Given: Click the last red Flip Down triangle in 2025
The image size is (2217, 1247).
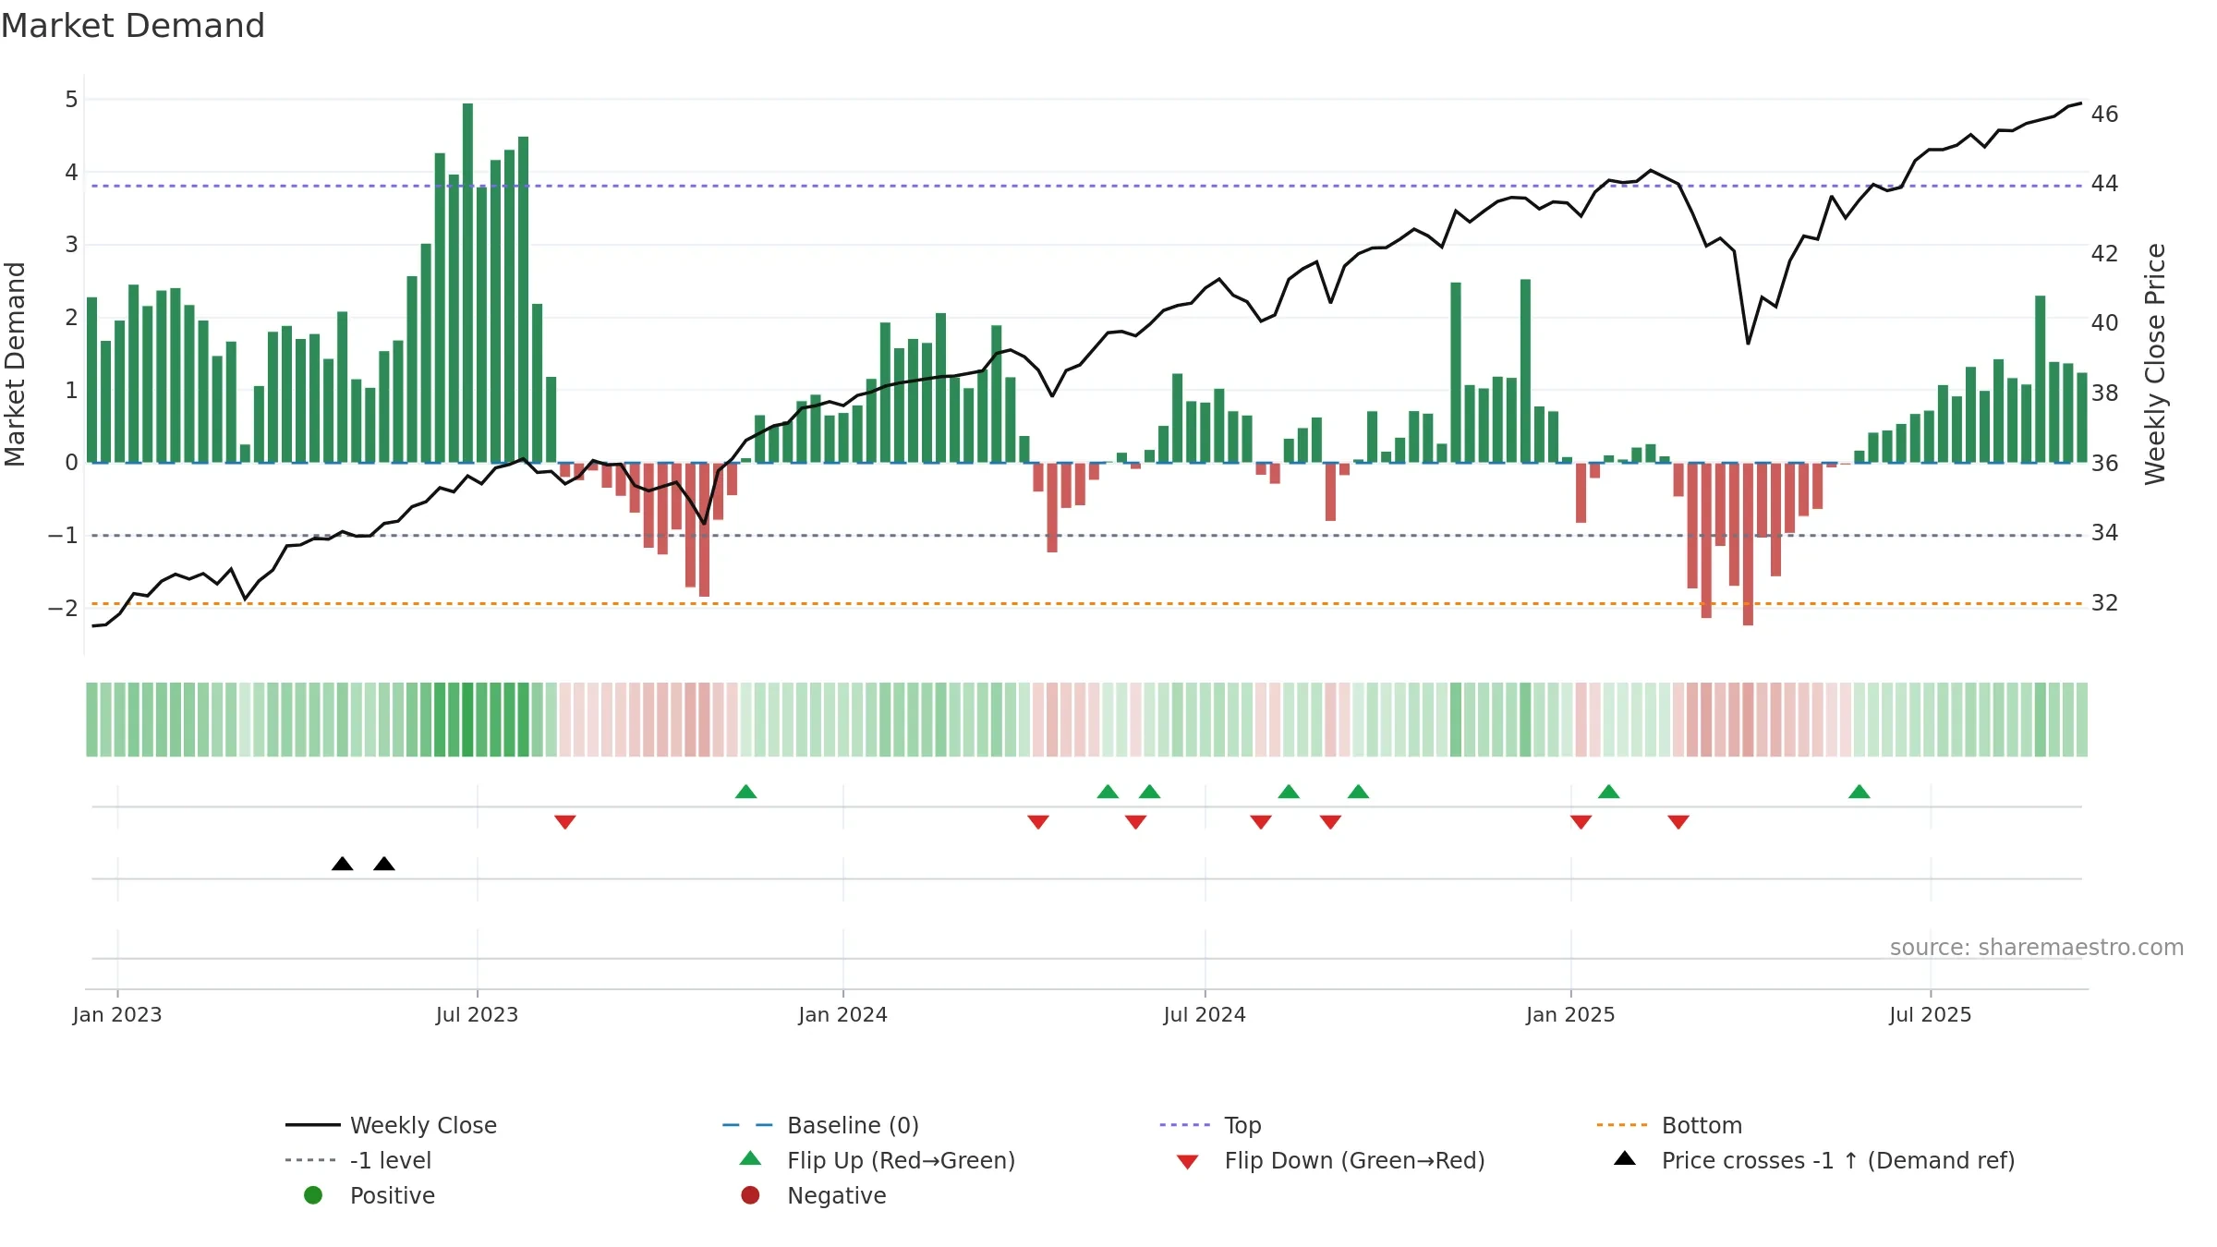Looking at the screenshot, I should click(x=1678, y=822).
